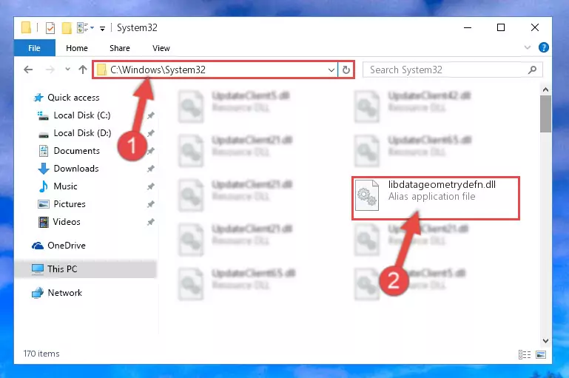This screenshot has width=569, height=378.
Task: Go forward with the right arrow
Action: click(x=50, y=70)
